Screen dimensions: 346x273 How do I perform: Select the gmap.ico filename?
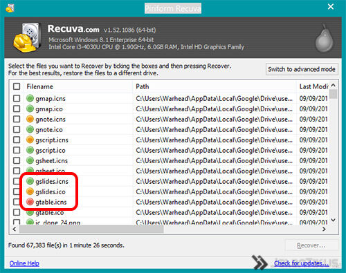49,109
